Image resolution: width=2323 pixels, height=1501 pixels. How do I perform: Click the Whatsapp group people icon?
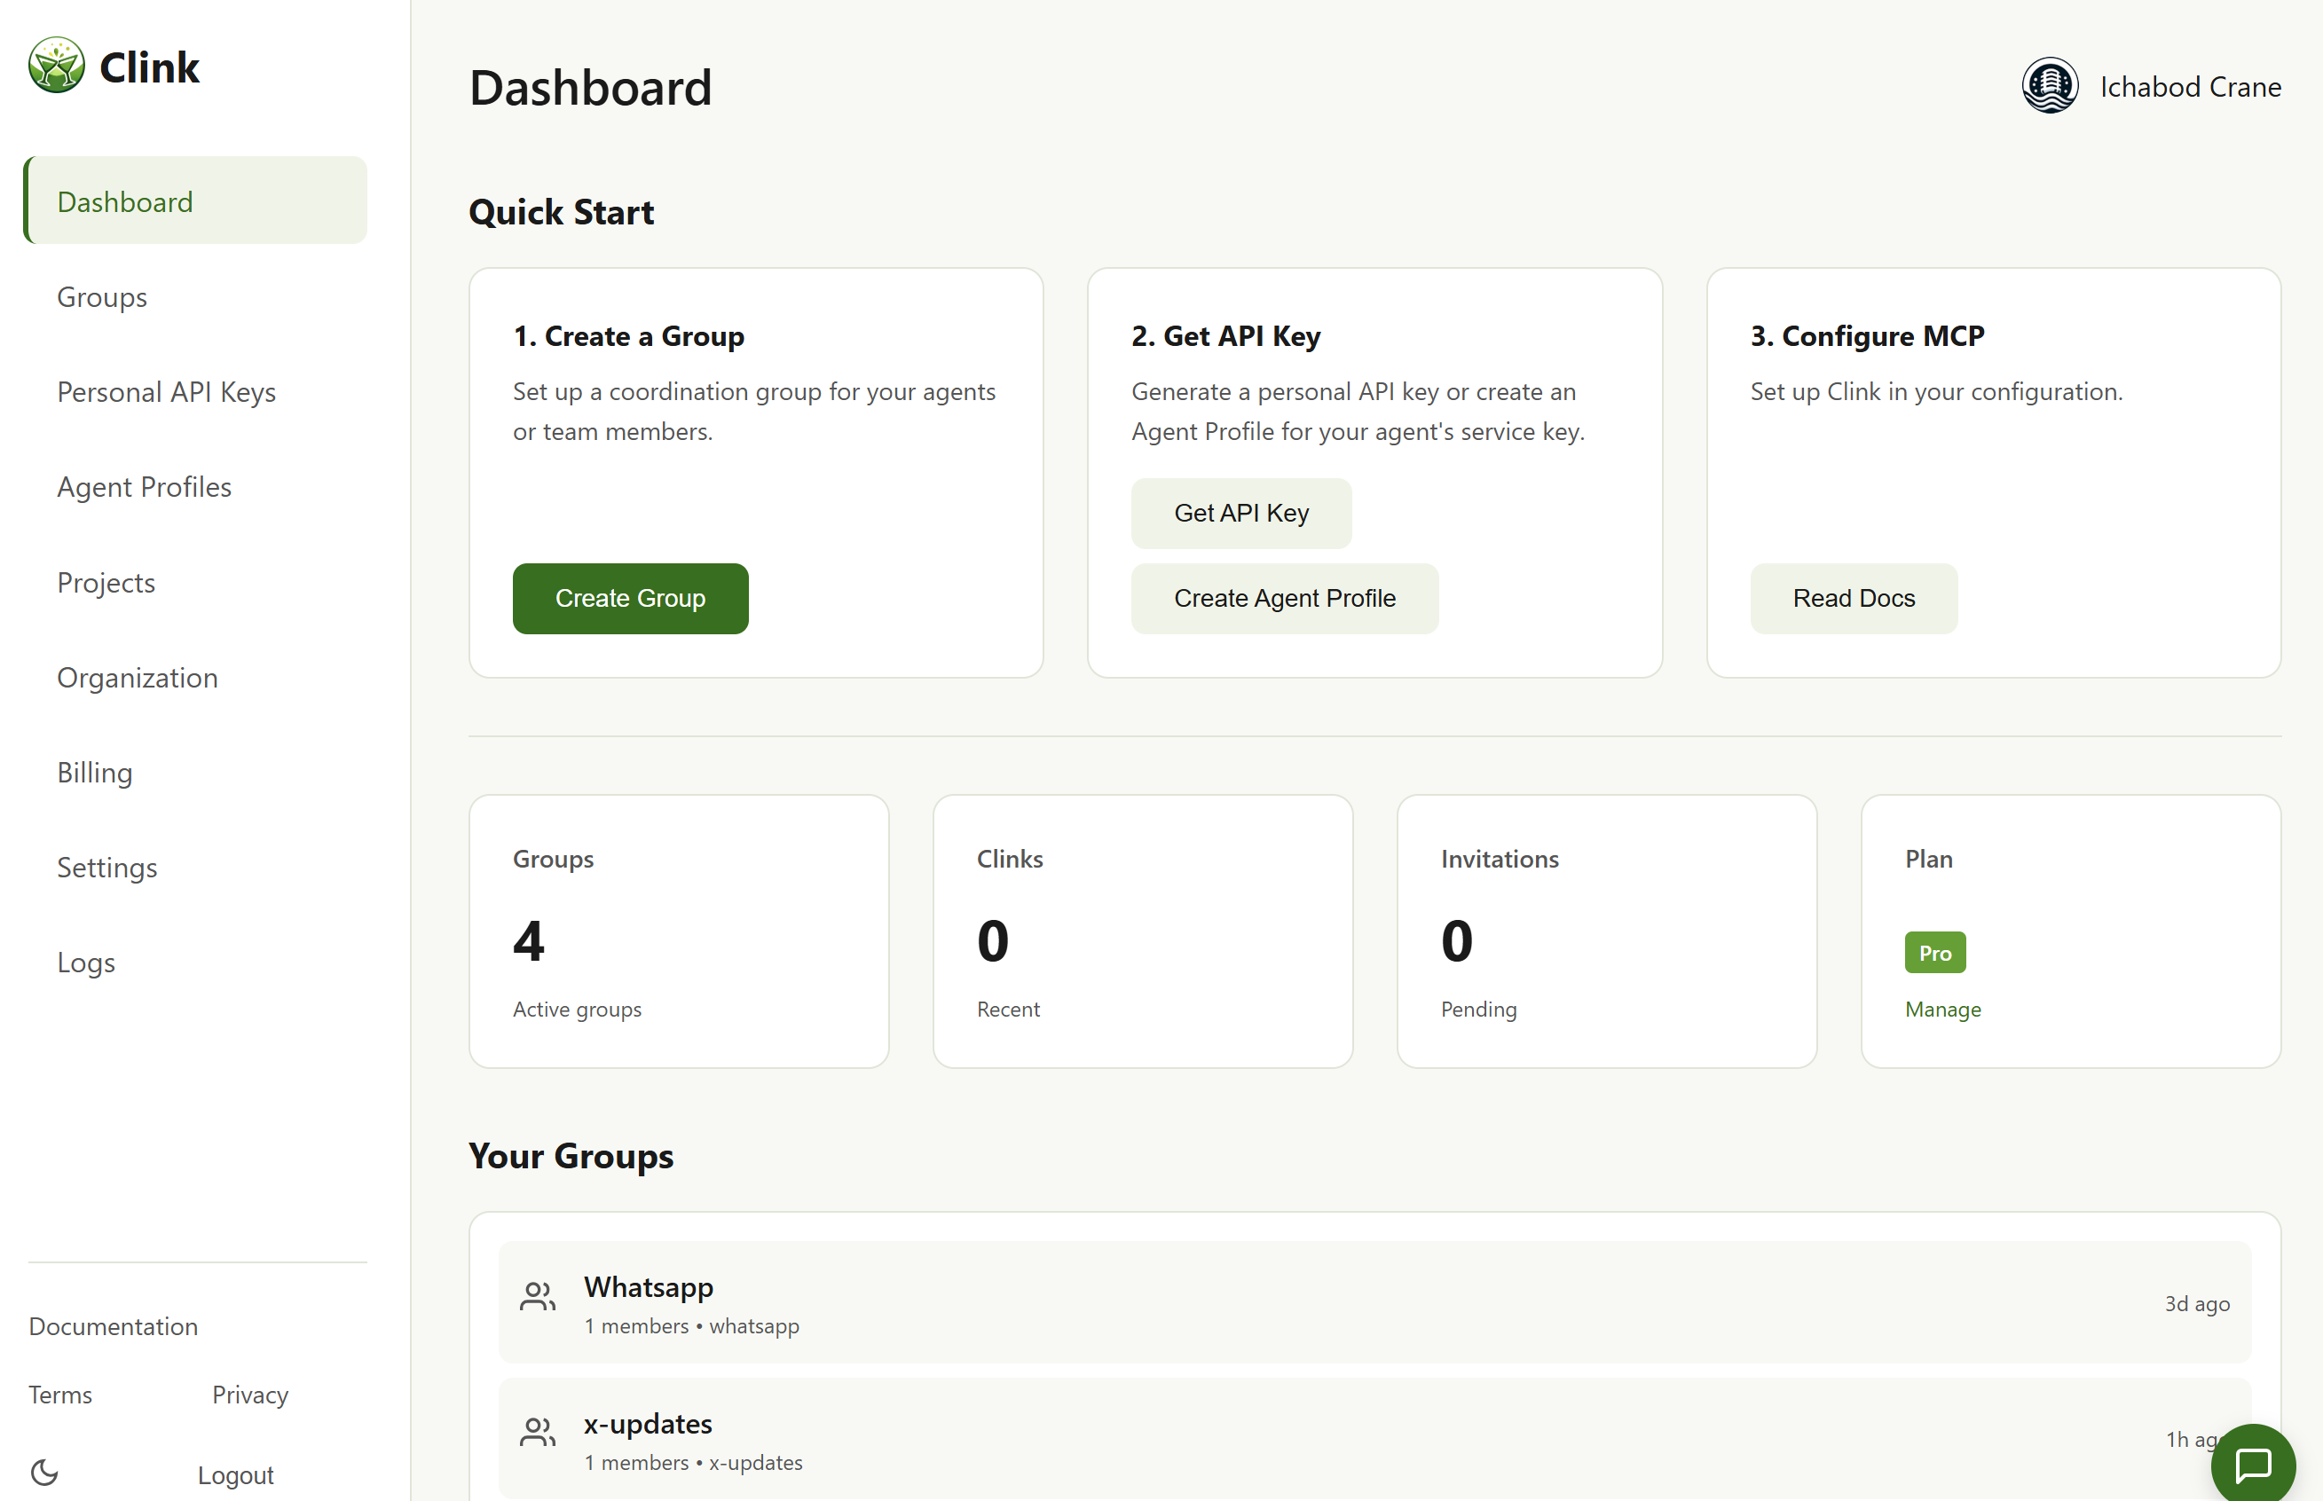point(537,1297)
